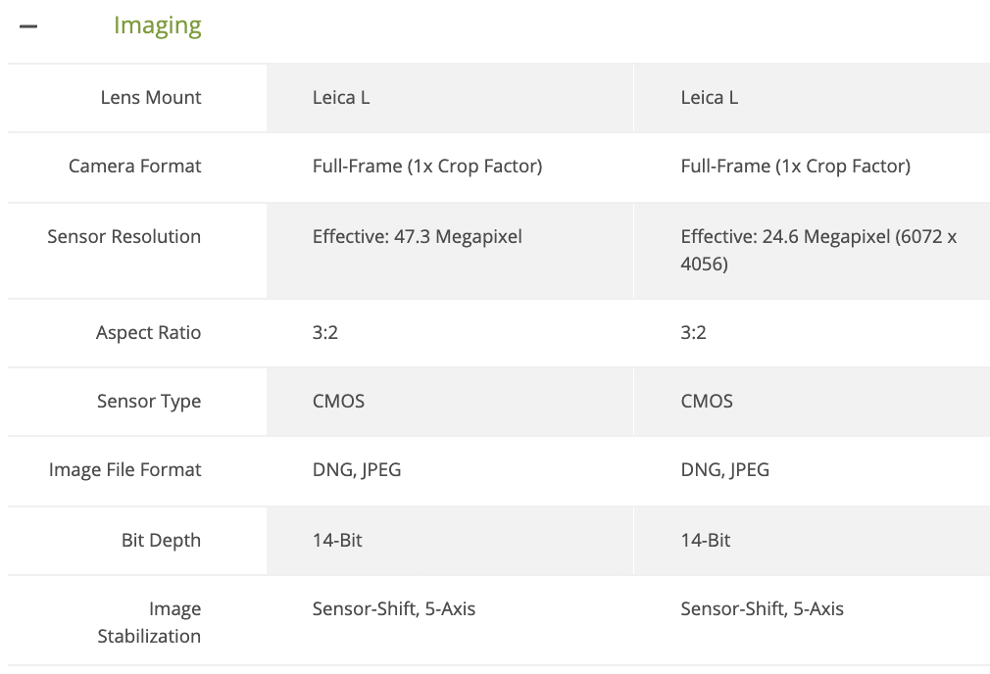
Task: Click the Aspect Ratio row label
Action: 148,333
